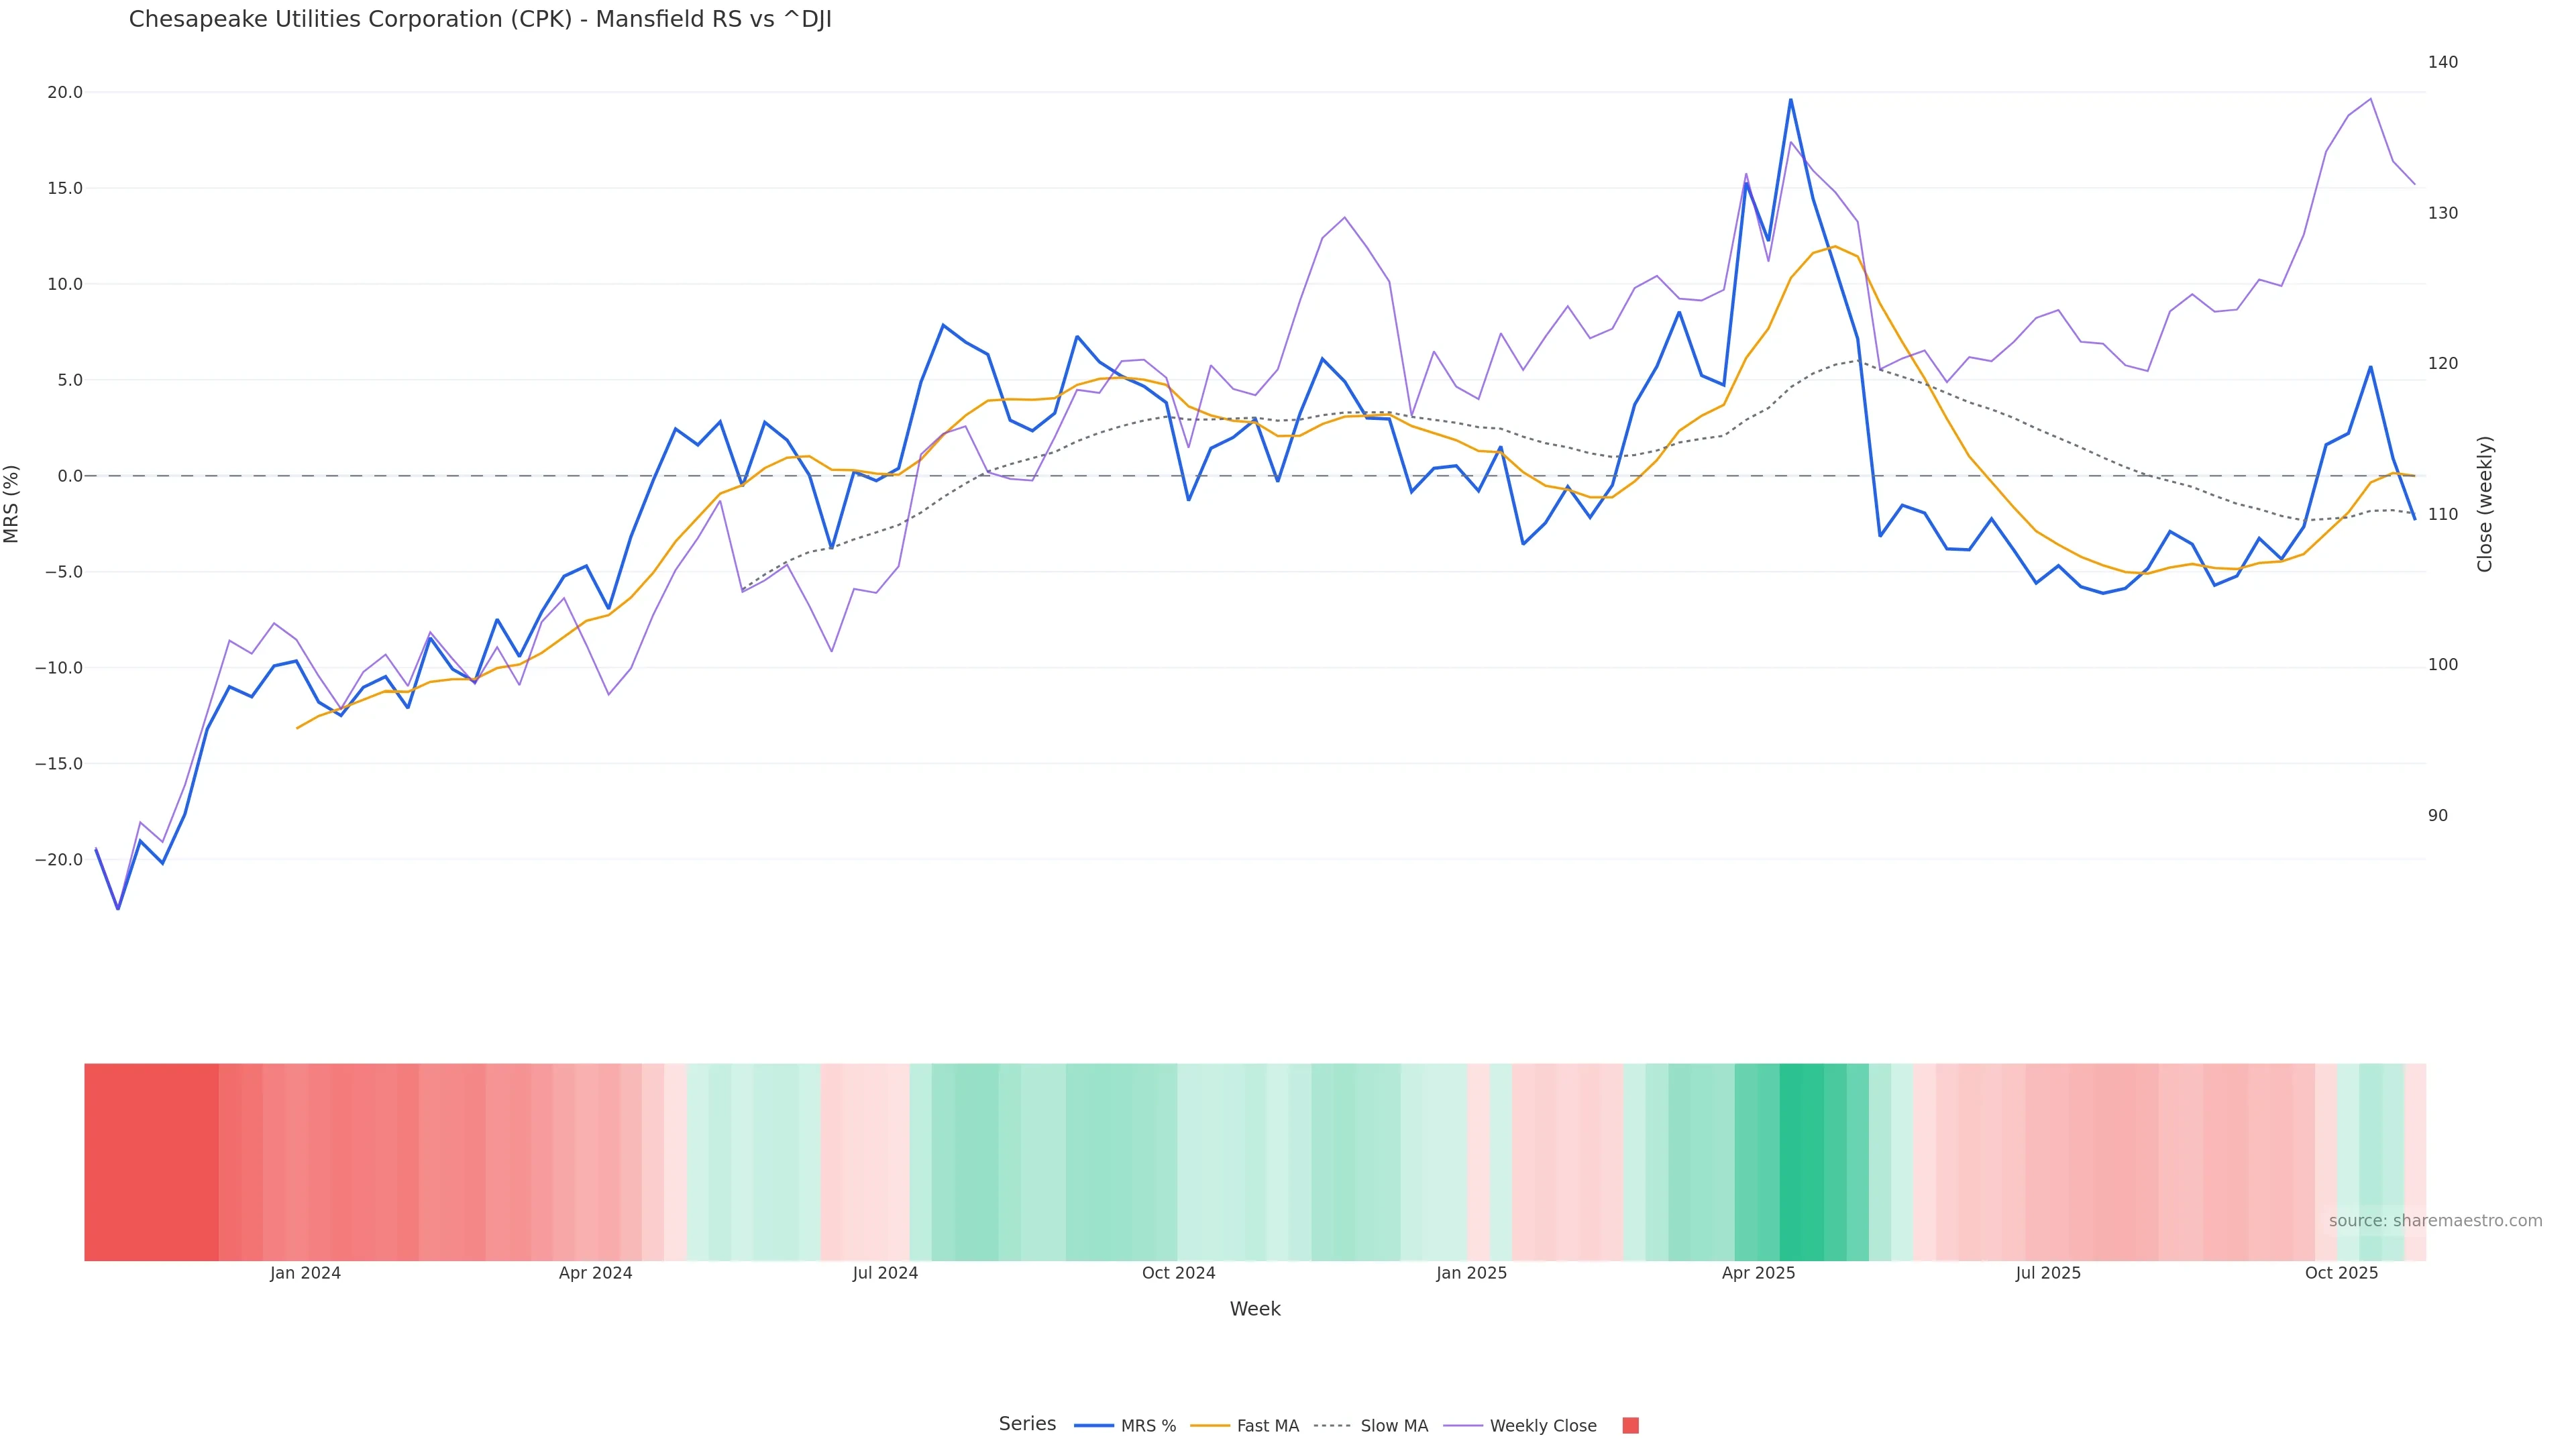Click the Apr 2025 x-axis label
This screenshot has width=2576, height=1449.
1758,1273
